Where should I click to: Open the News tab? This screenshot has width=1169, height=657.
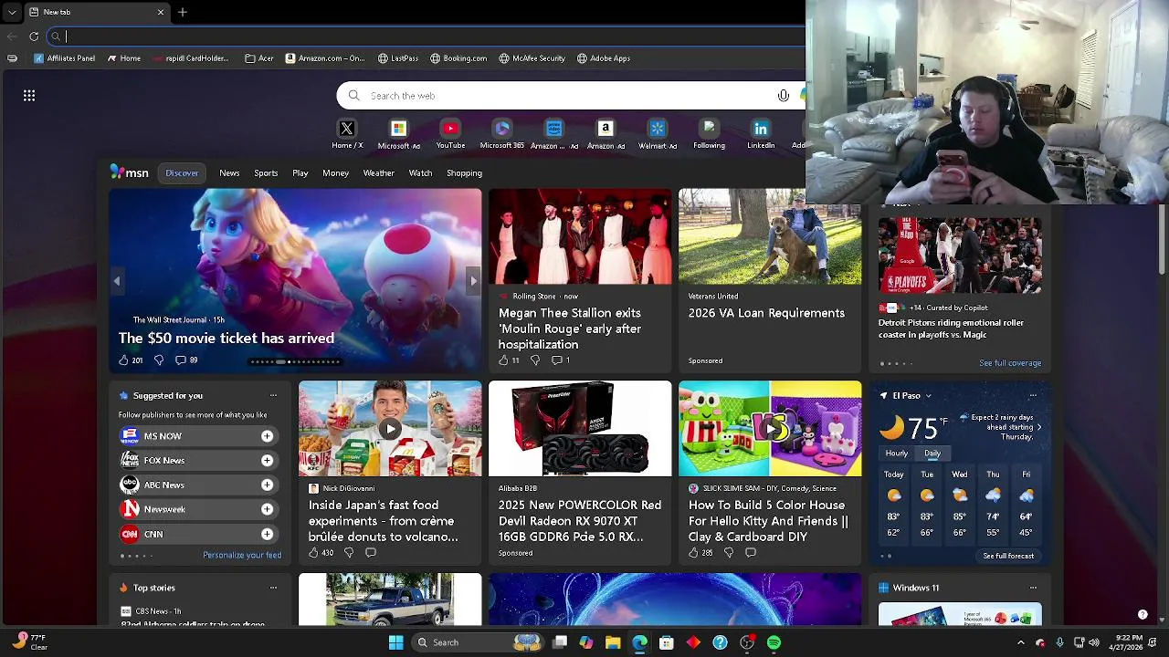pyautogui.click(x=229, y=172)
